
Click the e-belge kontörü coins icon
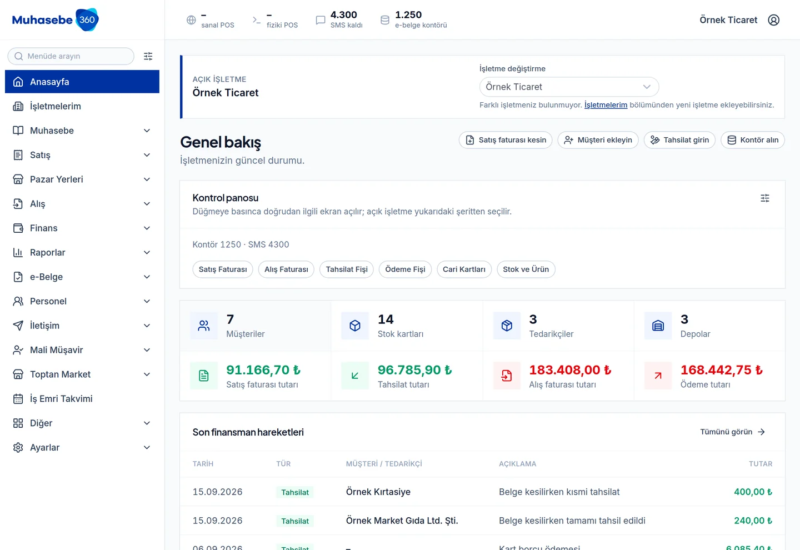pyautogui.click(x=385, y=20)
